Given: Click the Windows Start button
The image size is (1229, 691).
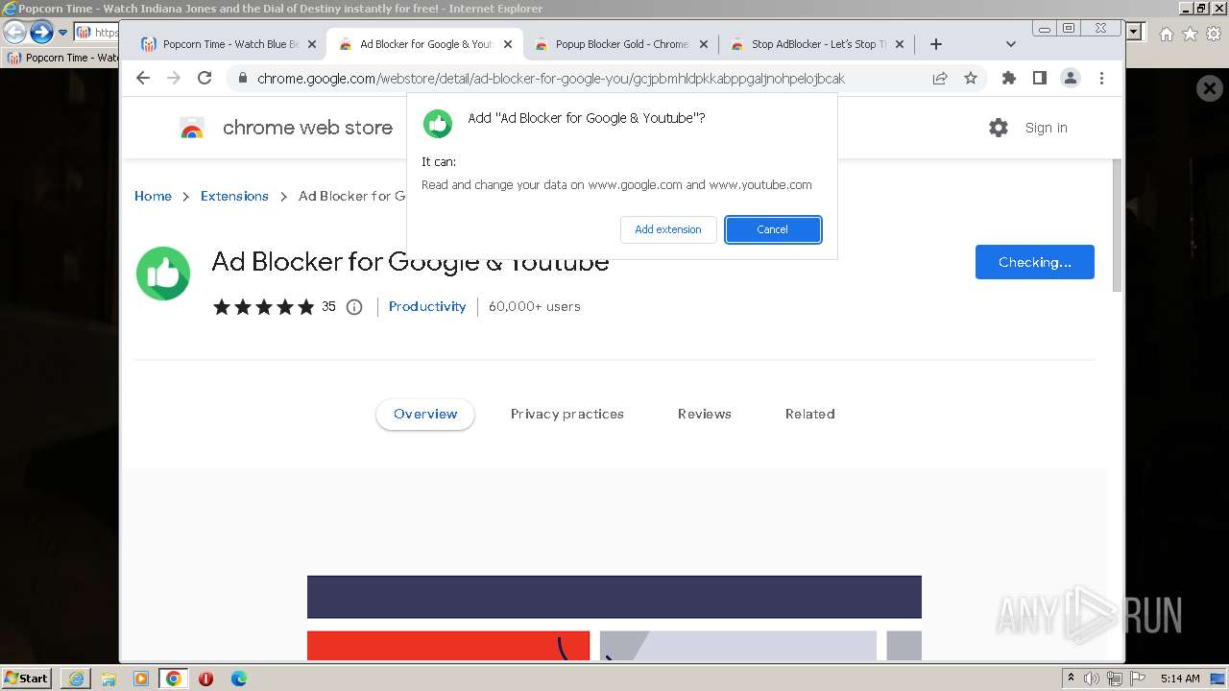Looking at the screenshot, I should click(27, 679).
